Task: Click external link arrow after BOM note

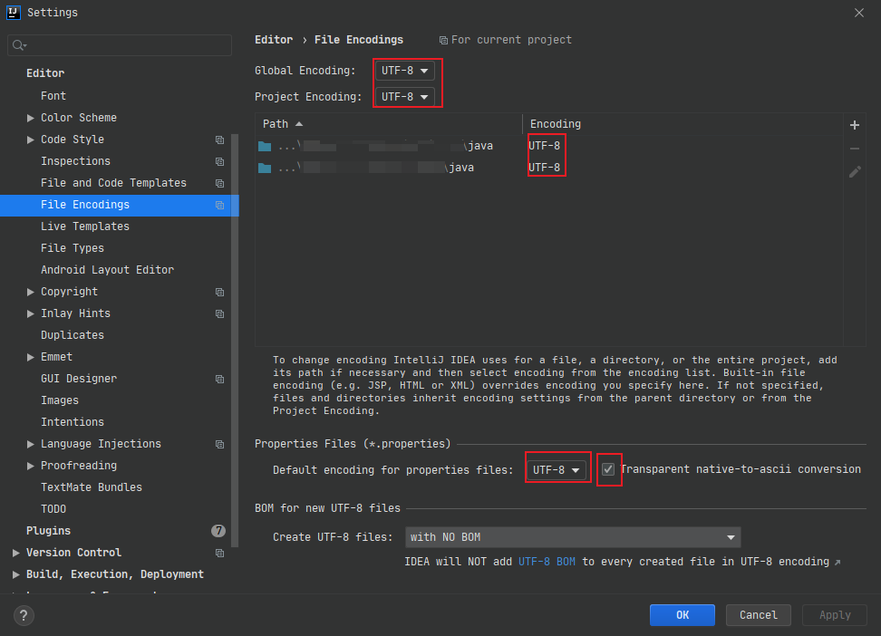Action: click(x=837, y=563)
